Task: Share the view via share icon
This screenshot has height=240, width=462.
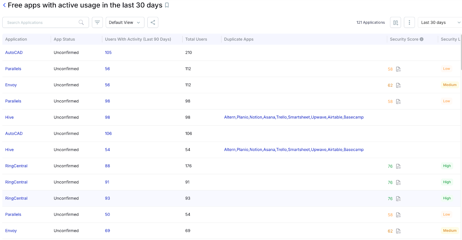Action: point(153,22)
